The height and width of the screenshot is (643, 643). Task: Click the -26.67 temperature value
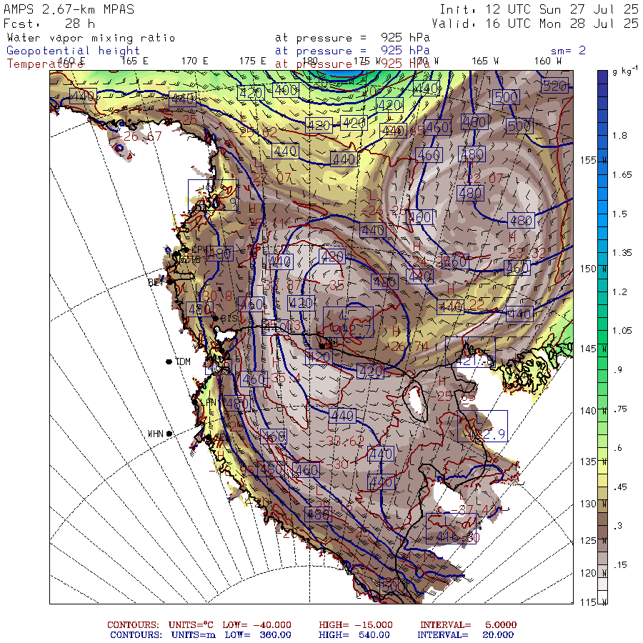[140, 136]
